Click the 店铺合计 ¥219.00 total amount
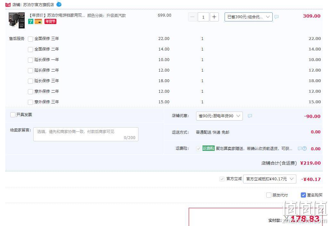The image size is (330, 226). (x=310, y=163)
